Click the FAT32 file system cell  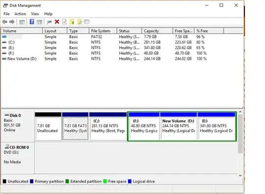(x=97, y=37)
